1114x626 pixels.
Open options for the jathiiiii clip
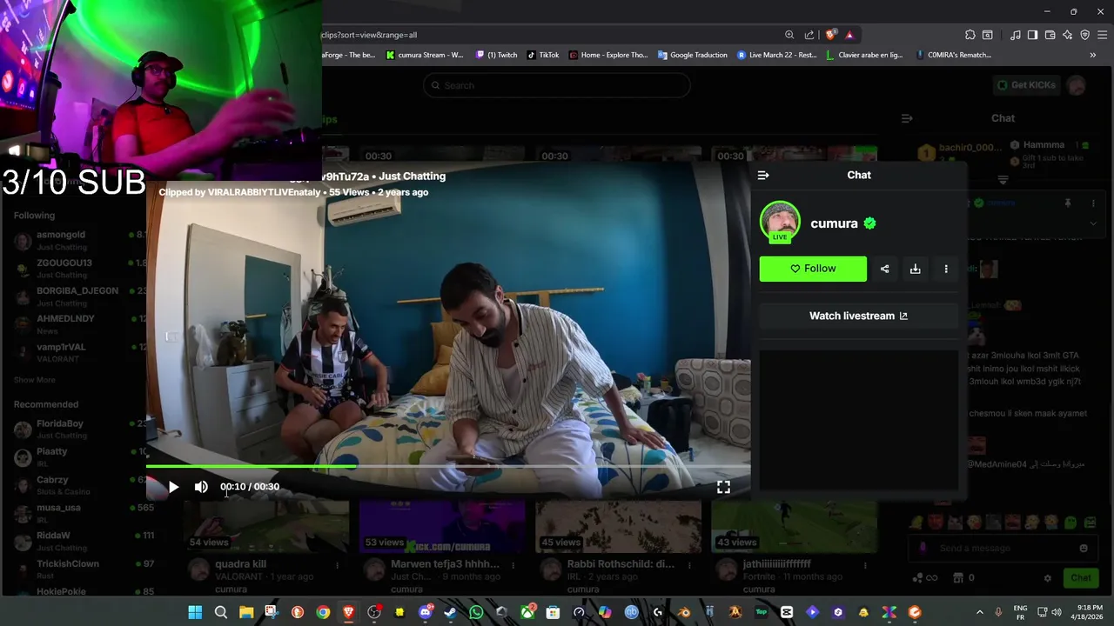point(865,565)
